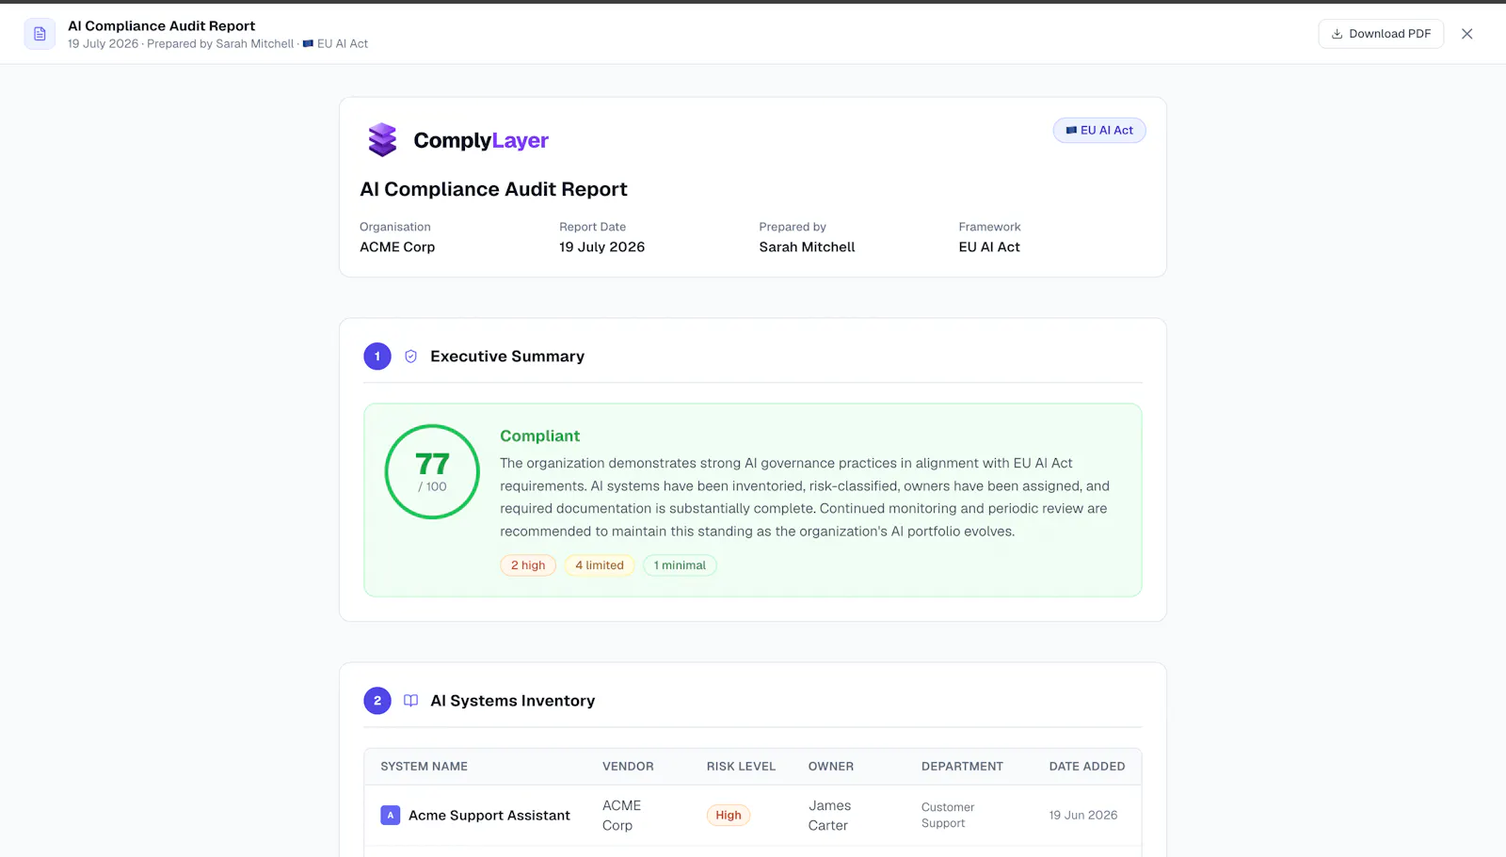Click the Acme Support Assistant avatar icon
Viewport: 1506px width, 857px height.
[390, 816]
